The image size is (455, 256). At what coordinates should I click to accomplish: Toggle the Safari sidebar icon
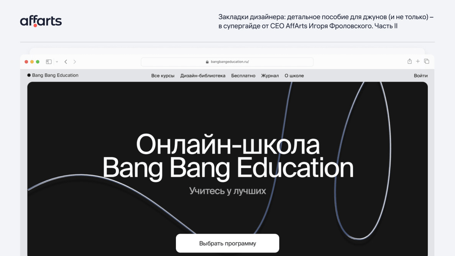[x=49, y=62]
